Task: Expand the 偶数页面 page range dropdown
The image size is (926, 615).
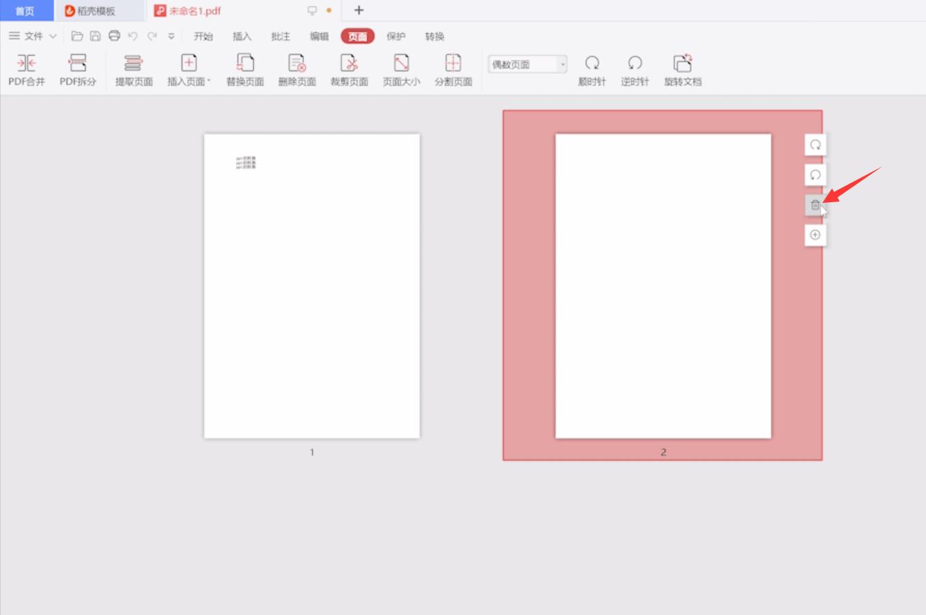Action: click(563, 64)
